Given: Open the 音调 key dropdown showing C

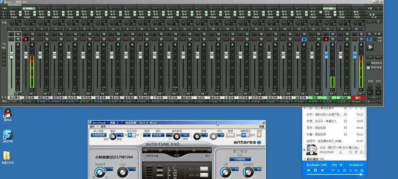Looking at the screenshot, I should (x=147, y=135).
